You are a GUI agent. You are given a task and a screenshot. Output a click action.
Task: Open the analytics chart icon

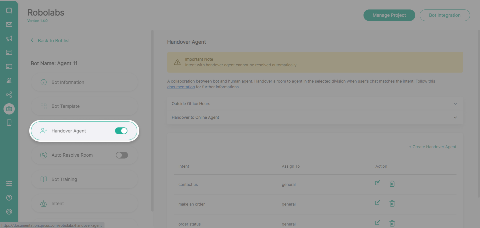pos(9,81)
